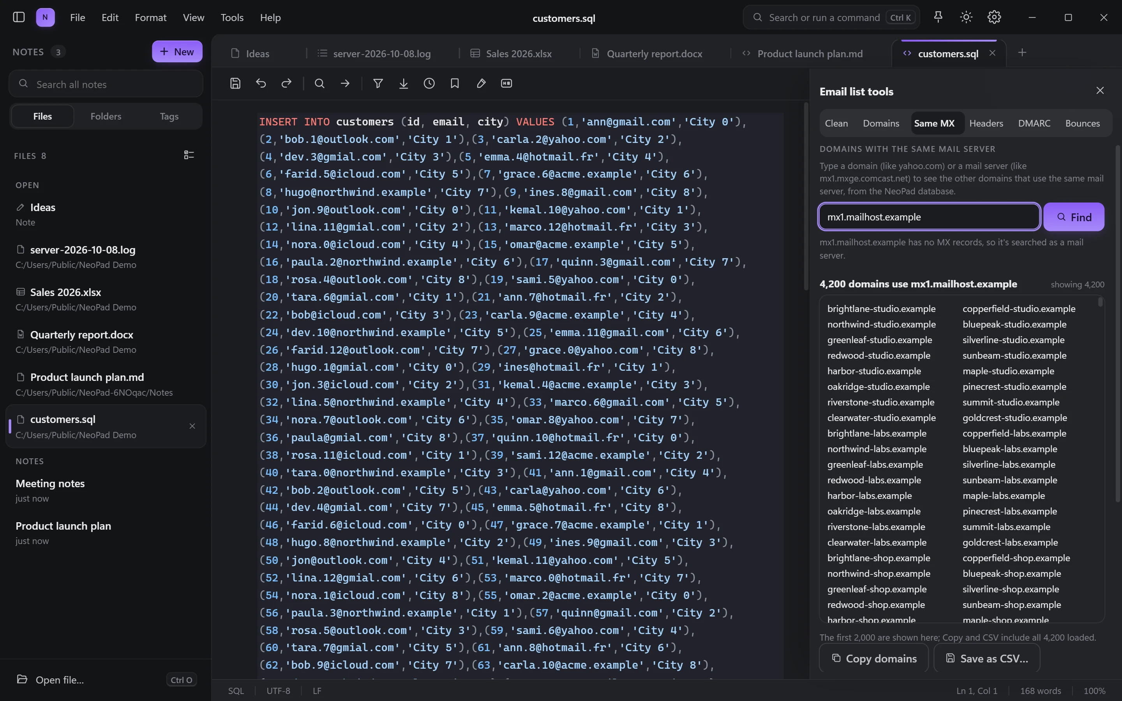This screenshot has height=701, width=1122.
Task: Pin the window with the pin icon
Action: coord(938,17)
